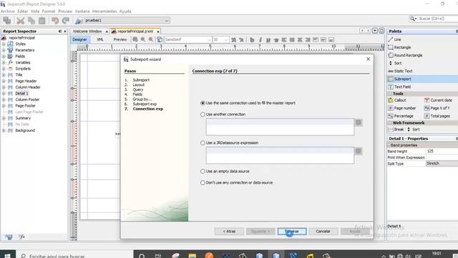Open the Split Type Stretch dropdown

[442, 163]
